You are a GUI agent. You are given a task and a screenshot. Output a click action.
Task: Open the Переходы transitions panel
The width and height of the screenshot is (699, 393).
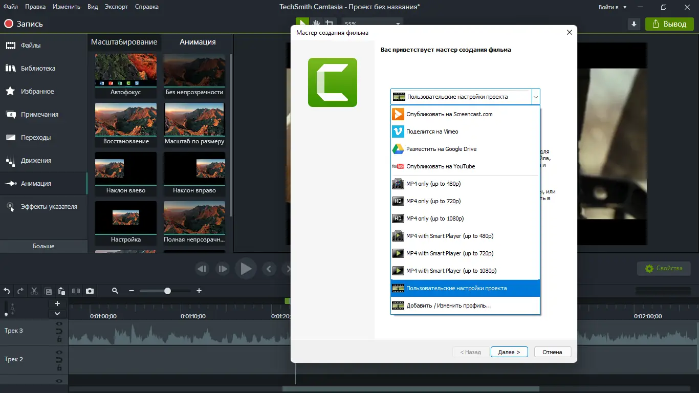tap(43, 138)
